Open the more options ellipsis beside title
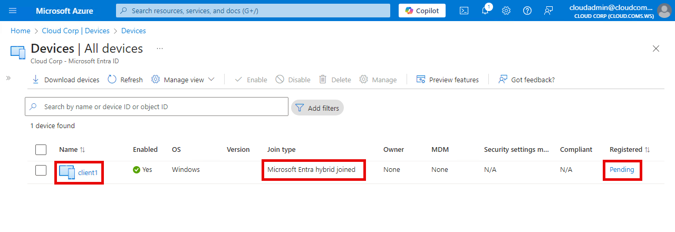The image size is (675, 232). click(160, 49)
